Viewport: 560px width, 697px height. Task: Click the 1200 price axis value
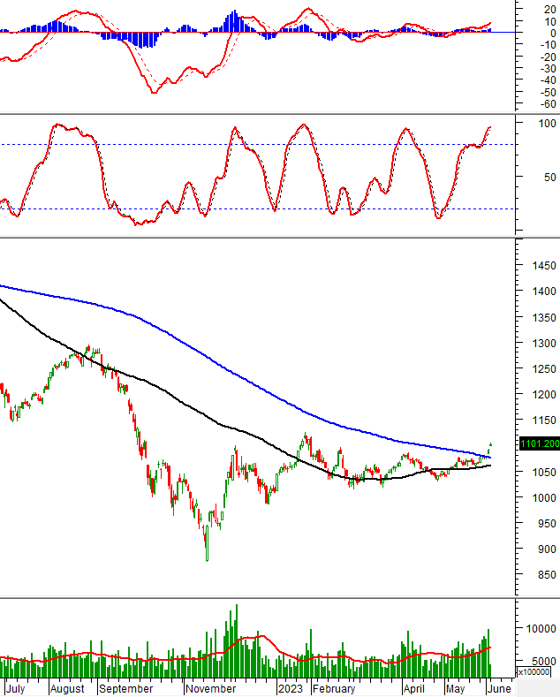tap(544, 395)
